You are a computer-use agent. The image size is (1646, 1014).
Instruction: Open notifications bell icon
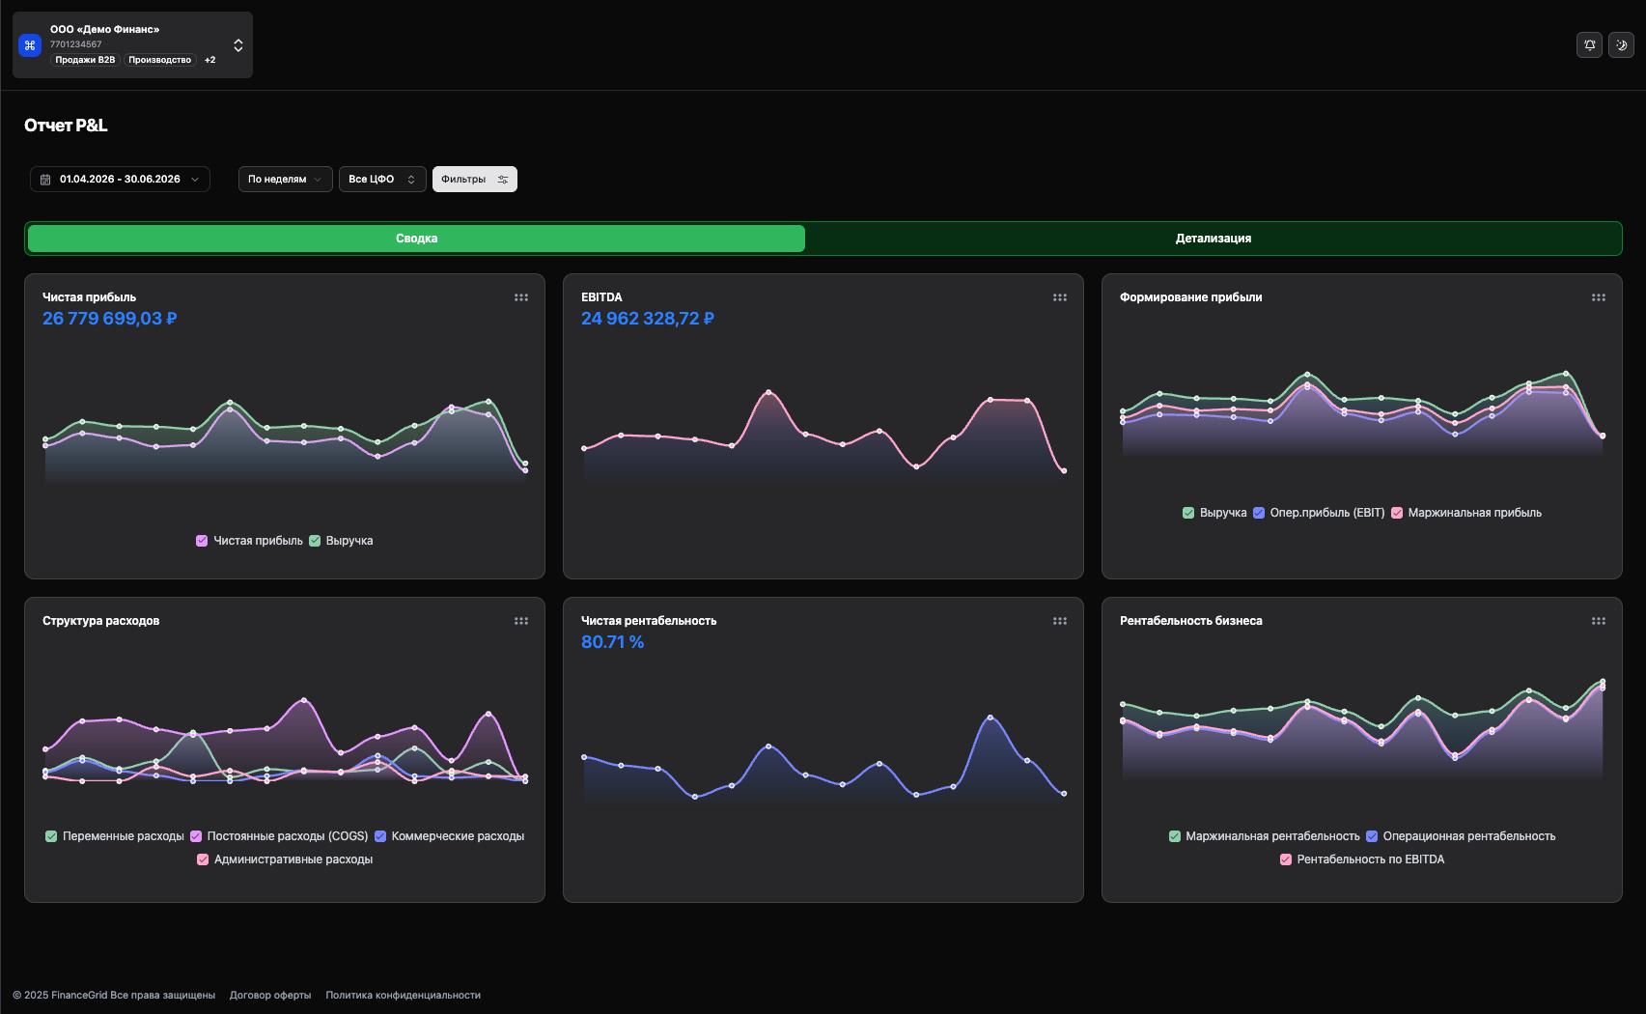[1589, 45]
